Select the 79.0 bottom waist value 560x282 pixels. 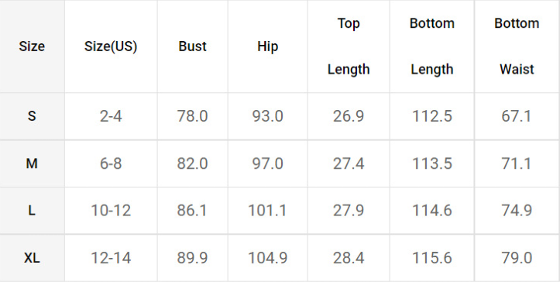pyautogui.click(x=517, y=258)
